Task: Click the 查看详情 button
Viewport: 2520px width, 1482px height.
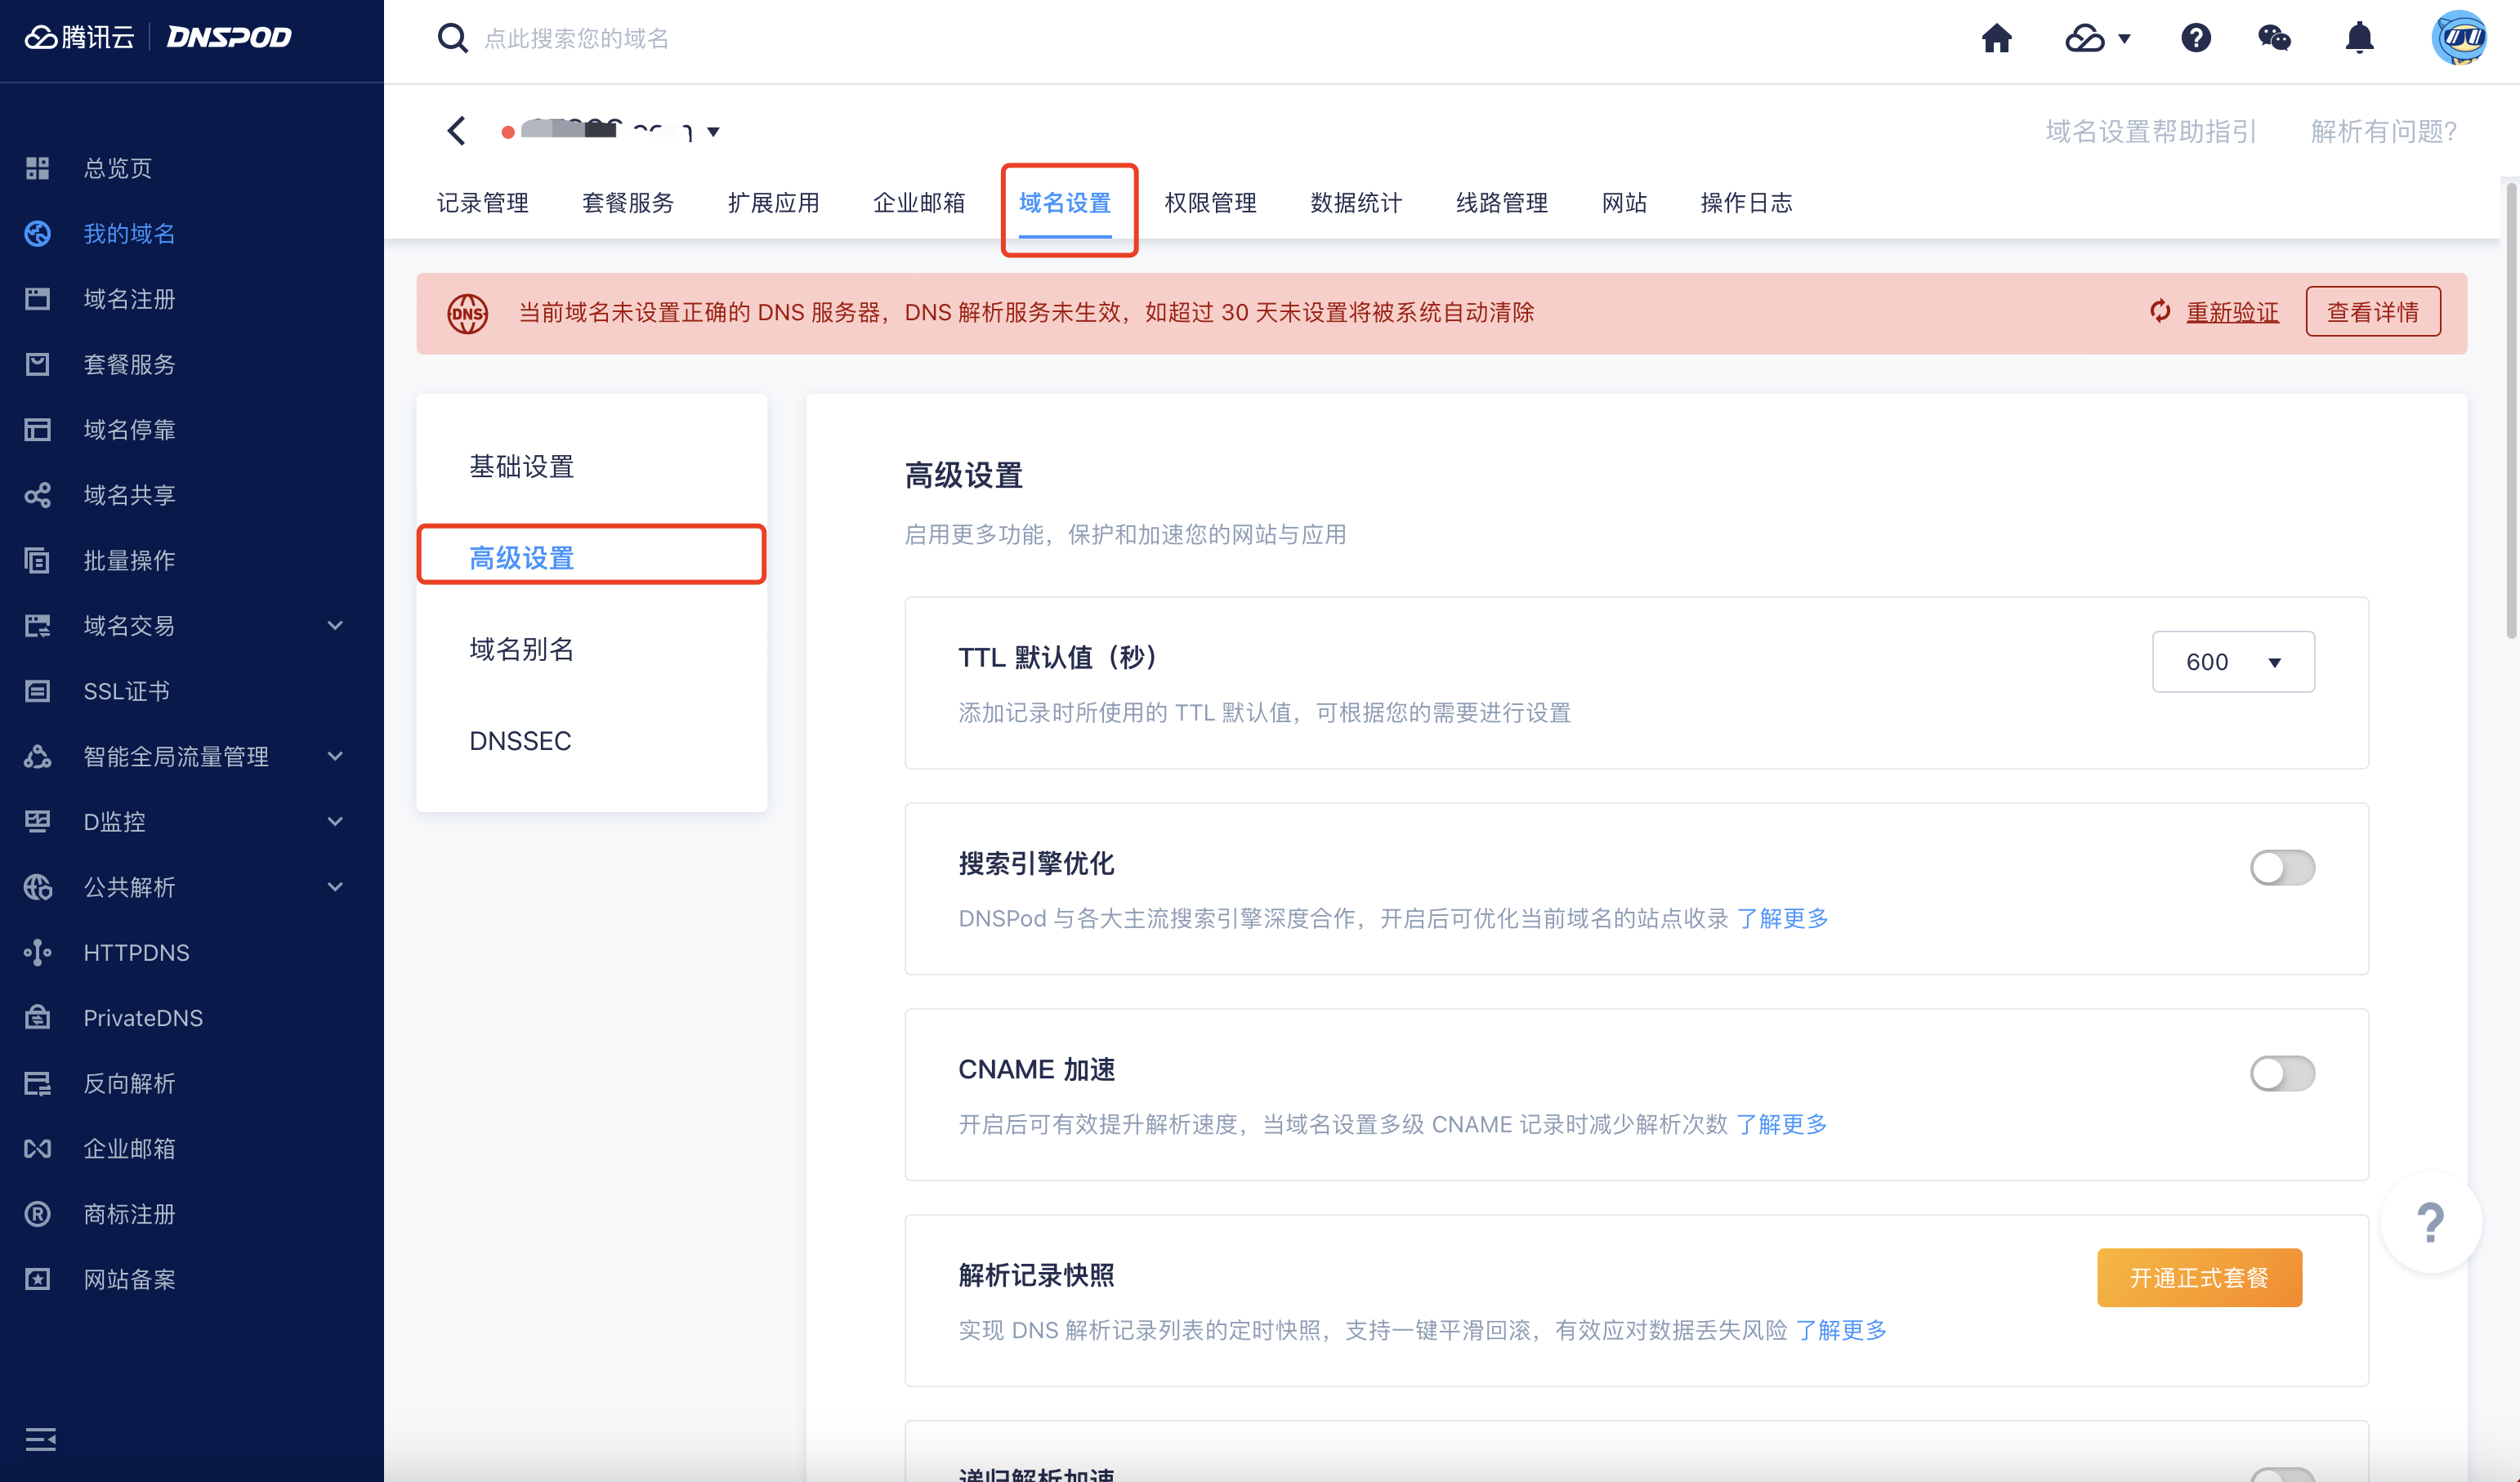Action: click(2372, 311)
